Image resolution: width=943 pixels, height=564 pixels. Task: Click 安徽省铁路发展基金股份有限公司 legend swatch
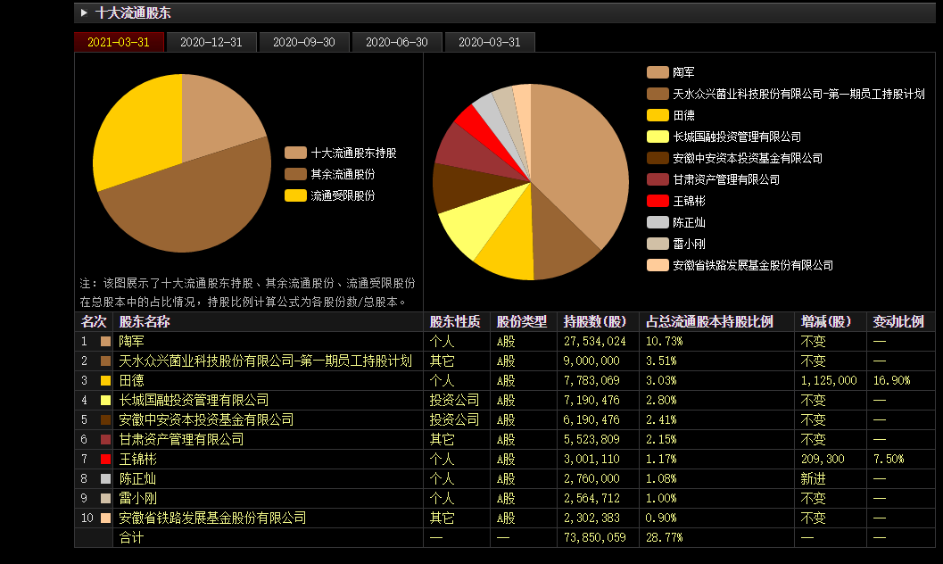658,265
